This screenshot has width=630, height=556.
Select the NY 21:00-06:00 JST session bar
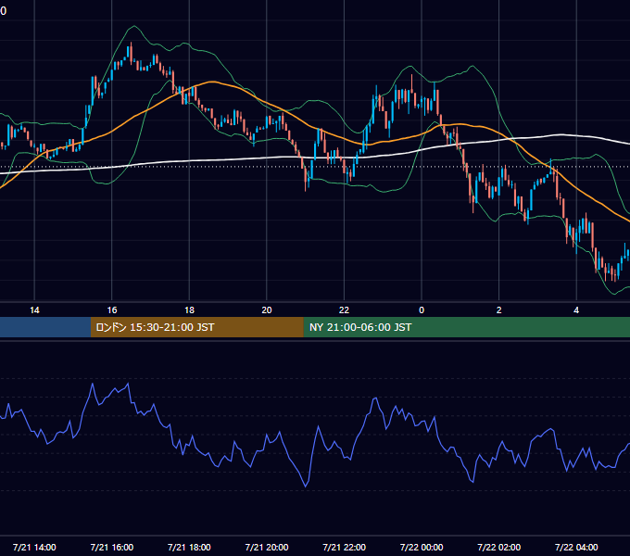click(x=466, y=327)
